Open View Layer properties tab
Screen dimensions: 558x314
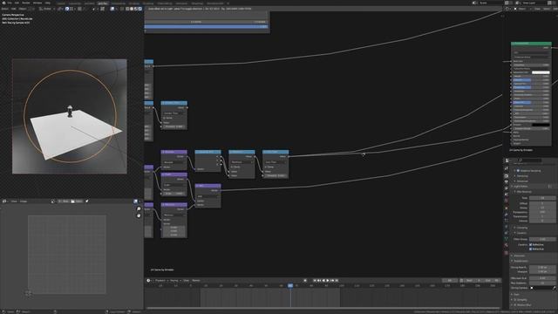click(507, 188)
